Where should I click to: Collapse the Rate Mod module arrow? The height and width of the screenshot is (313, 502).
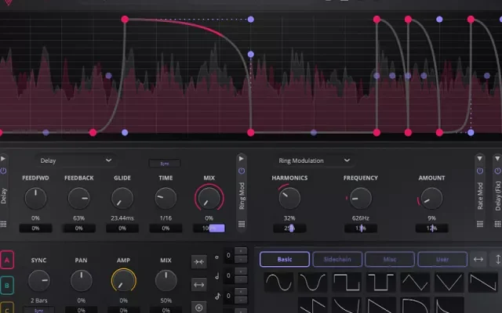pos(478,158)
